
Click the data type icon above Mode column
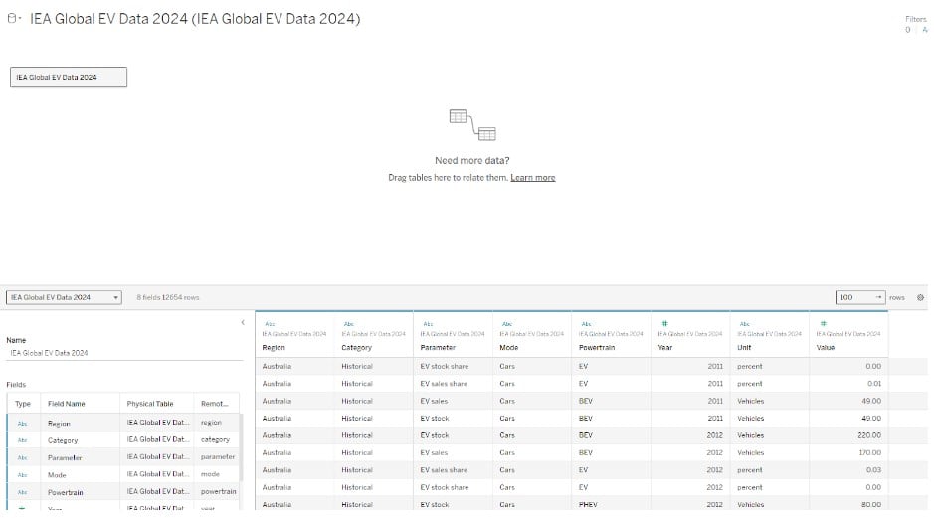(x=507, y=324)
